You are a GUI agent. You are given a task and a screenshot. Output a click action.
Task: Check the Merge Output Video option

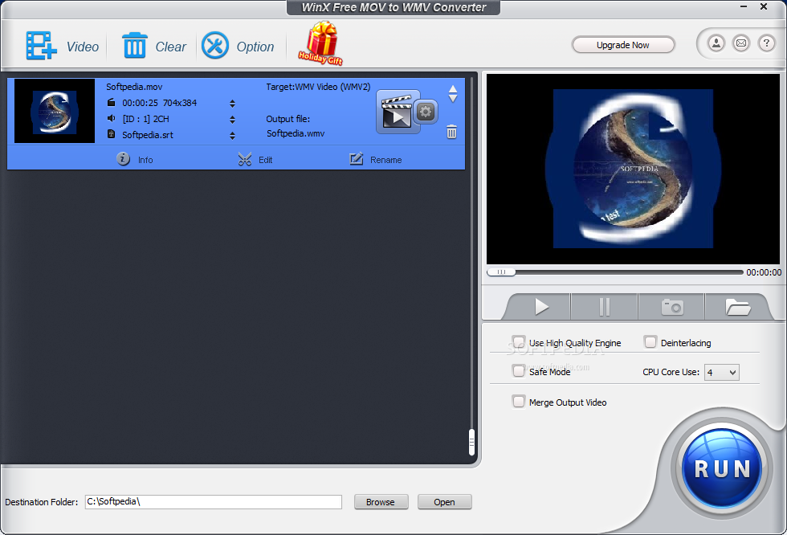tap(519, 402)
